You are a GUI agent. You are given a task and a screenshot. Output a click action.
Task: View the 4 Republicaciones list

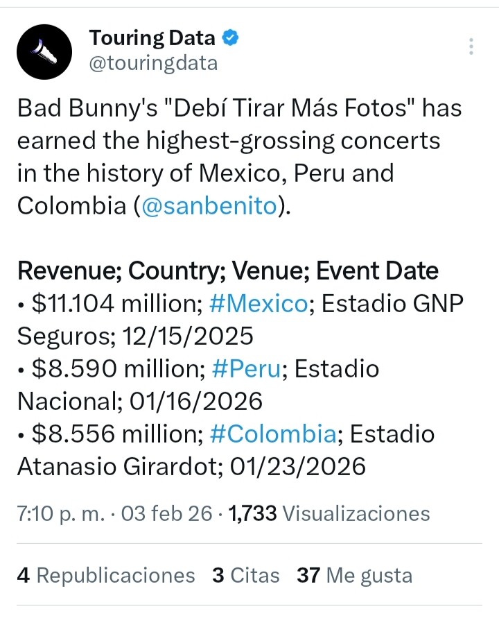106,575
